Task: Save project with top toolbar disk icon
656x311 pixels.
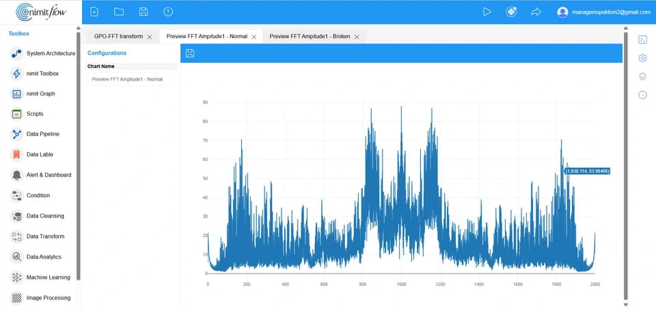Action: tap(143, 12)
